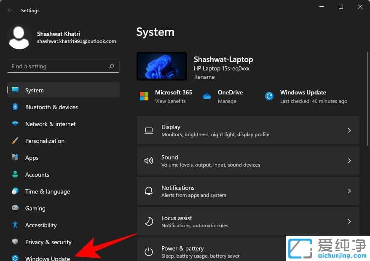Screen dimensions: 370x261
Task: Select the Accessibility icon
Action: coord(15,225)
